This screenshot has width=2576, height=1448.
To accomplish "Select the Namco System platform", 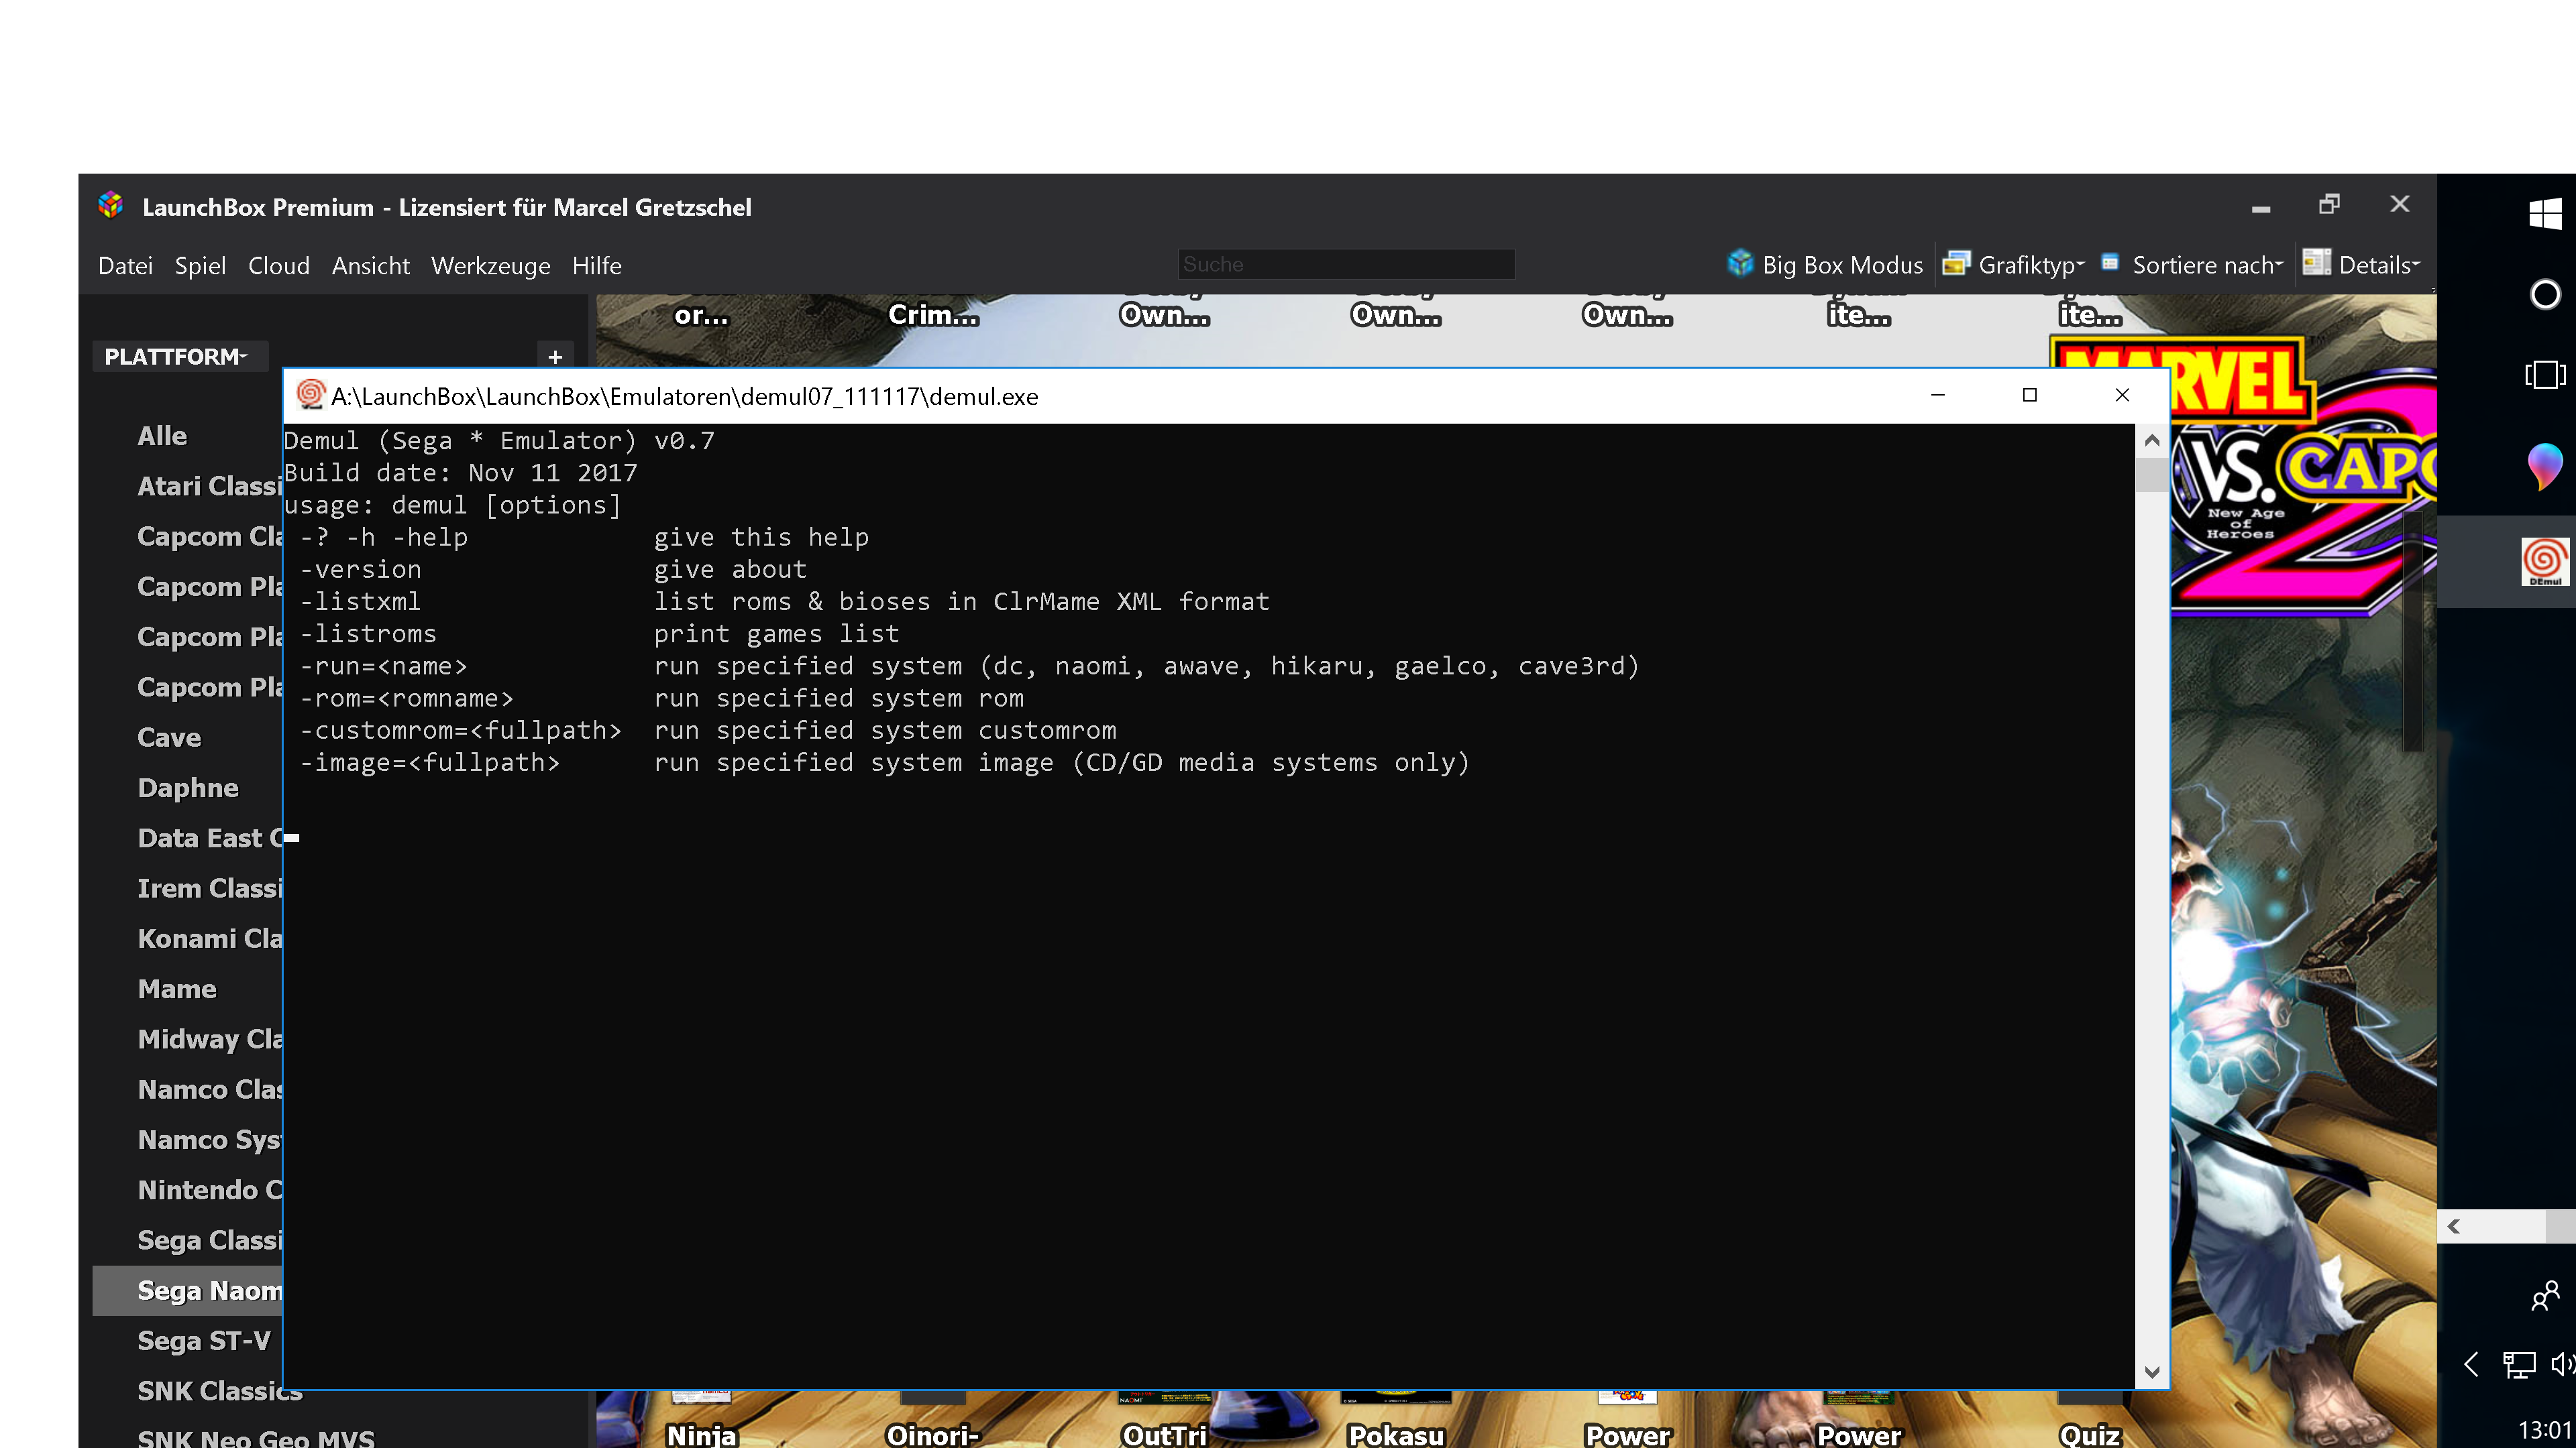I will coord(210,1140).
